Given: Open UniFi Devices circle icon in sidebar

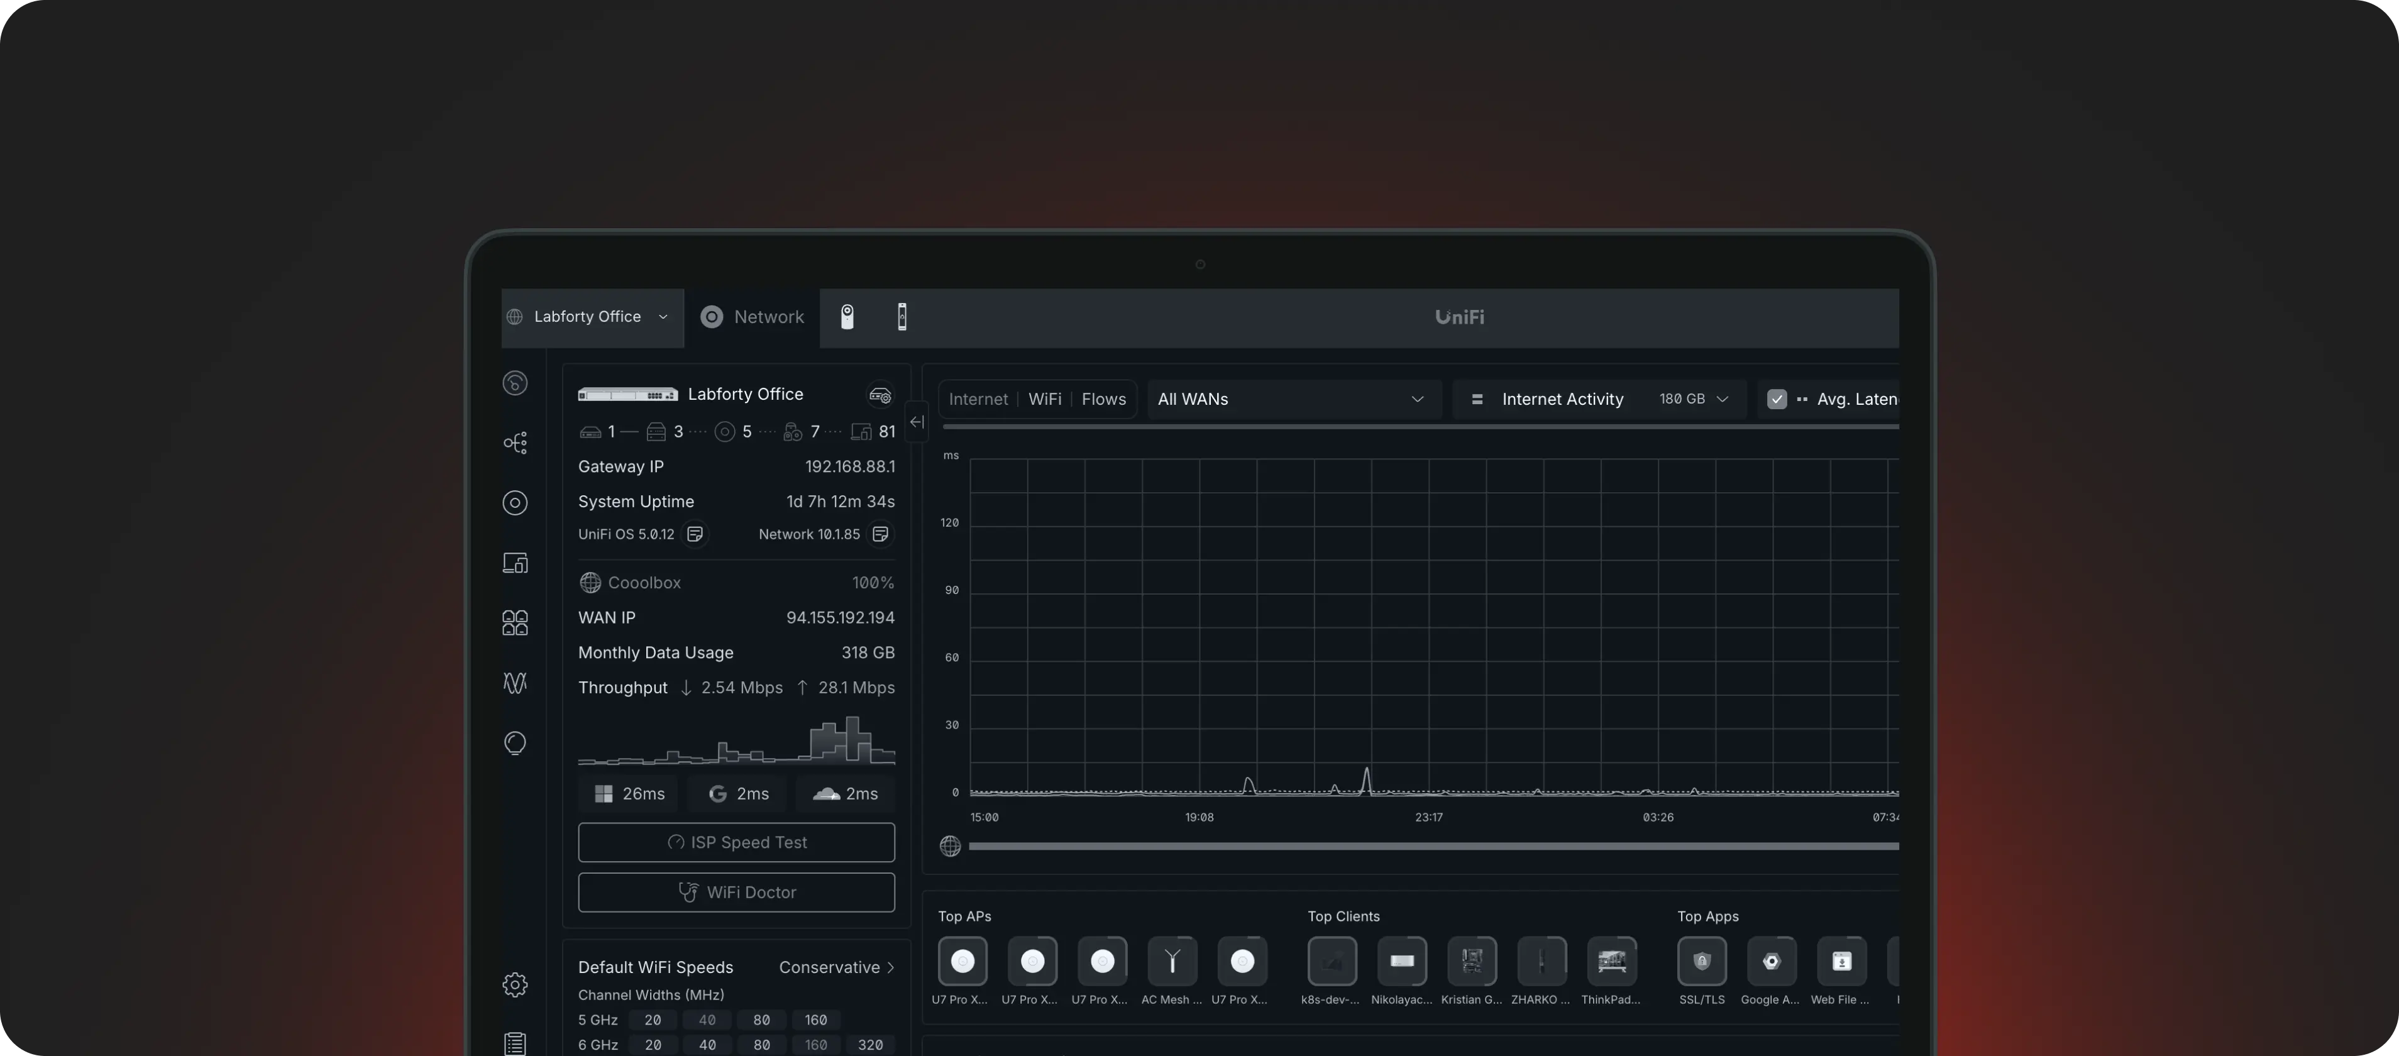Looking at the screenshot, I should (x=515, y=503).
